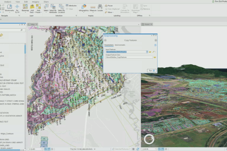
Task: Open the Basemap gallery
Action: (25, 9)
